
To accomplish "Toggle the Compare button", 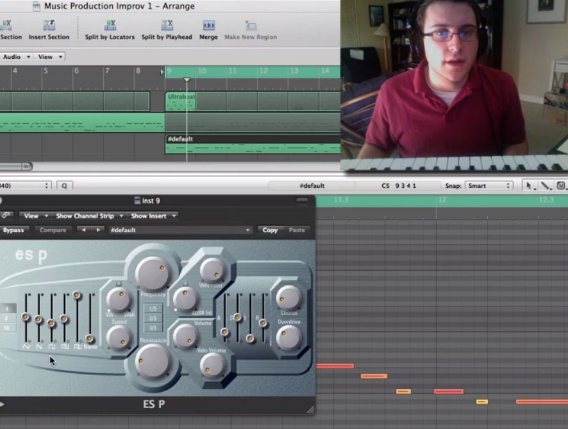I will [53, 230].
